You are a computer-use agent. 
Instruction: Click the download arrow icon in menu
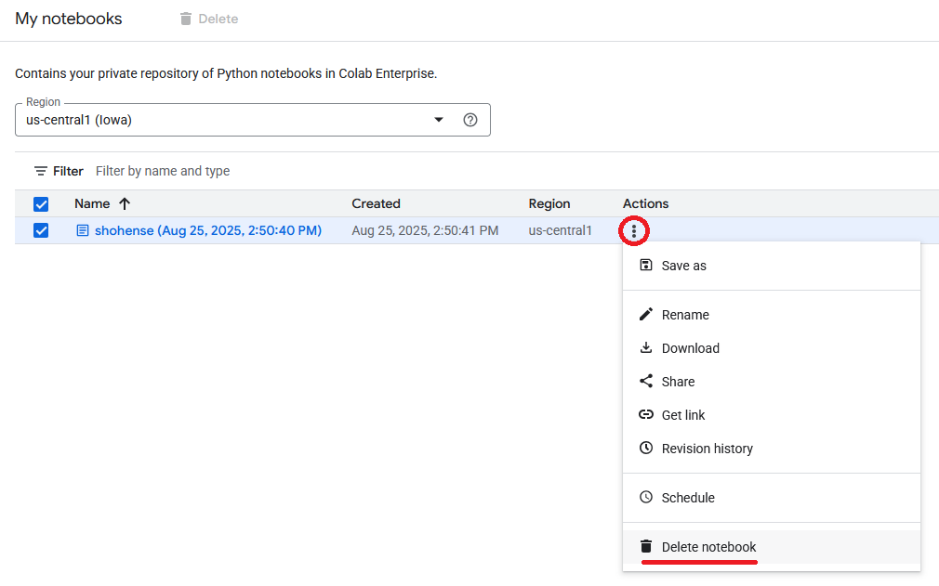click(x=646, y=348)
